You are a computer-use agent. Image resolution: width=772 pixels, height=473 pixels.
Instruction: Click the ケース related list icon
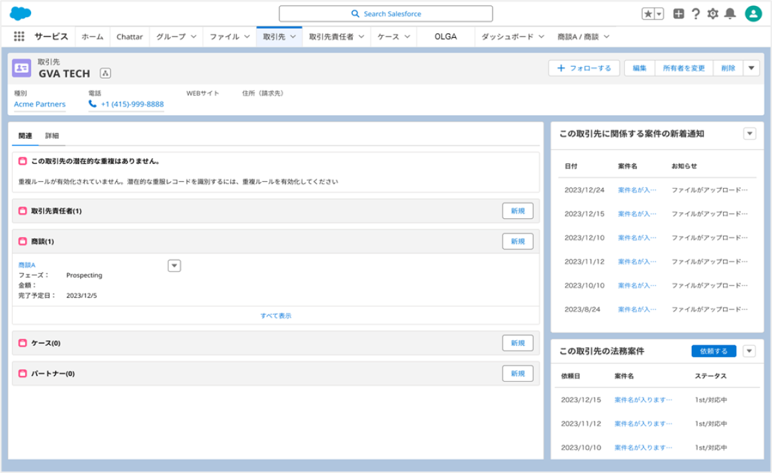[23, 343]
